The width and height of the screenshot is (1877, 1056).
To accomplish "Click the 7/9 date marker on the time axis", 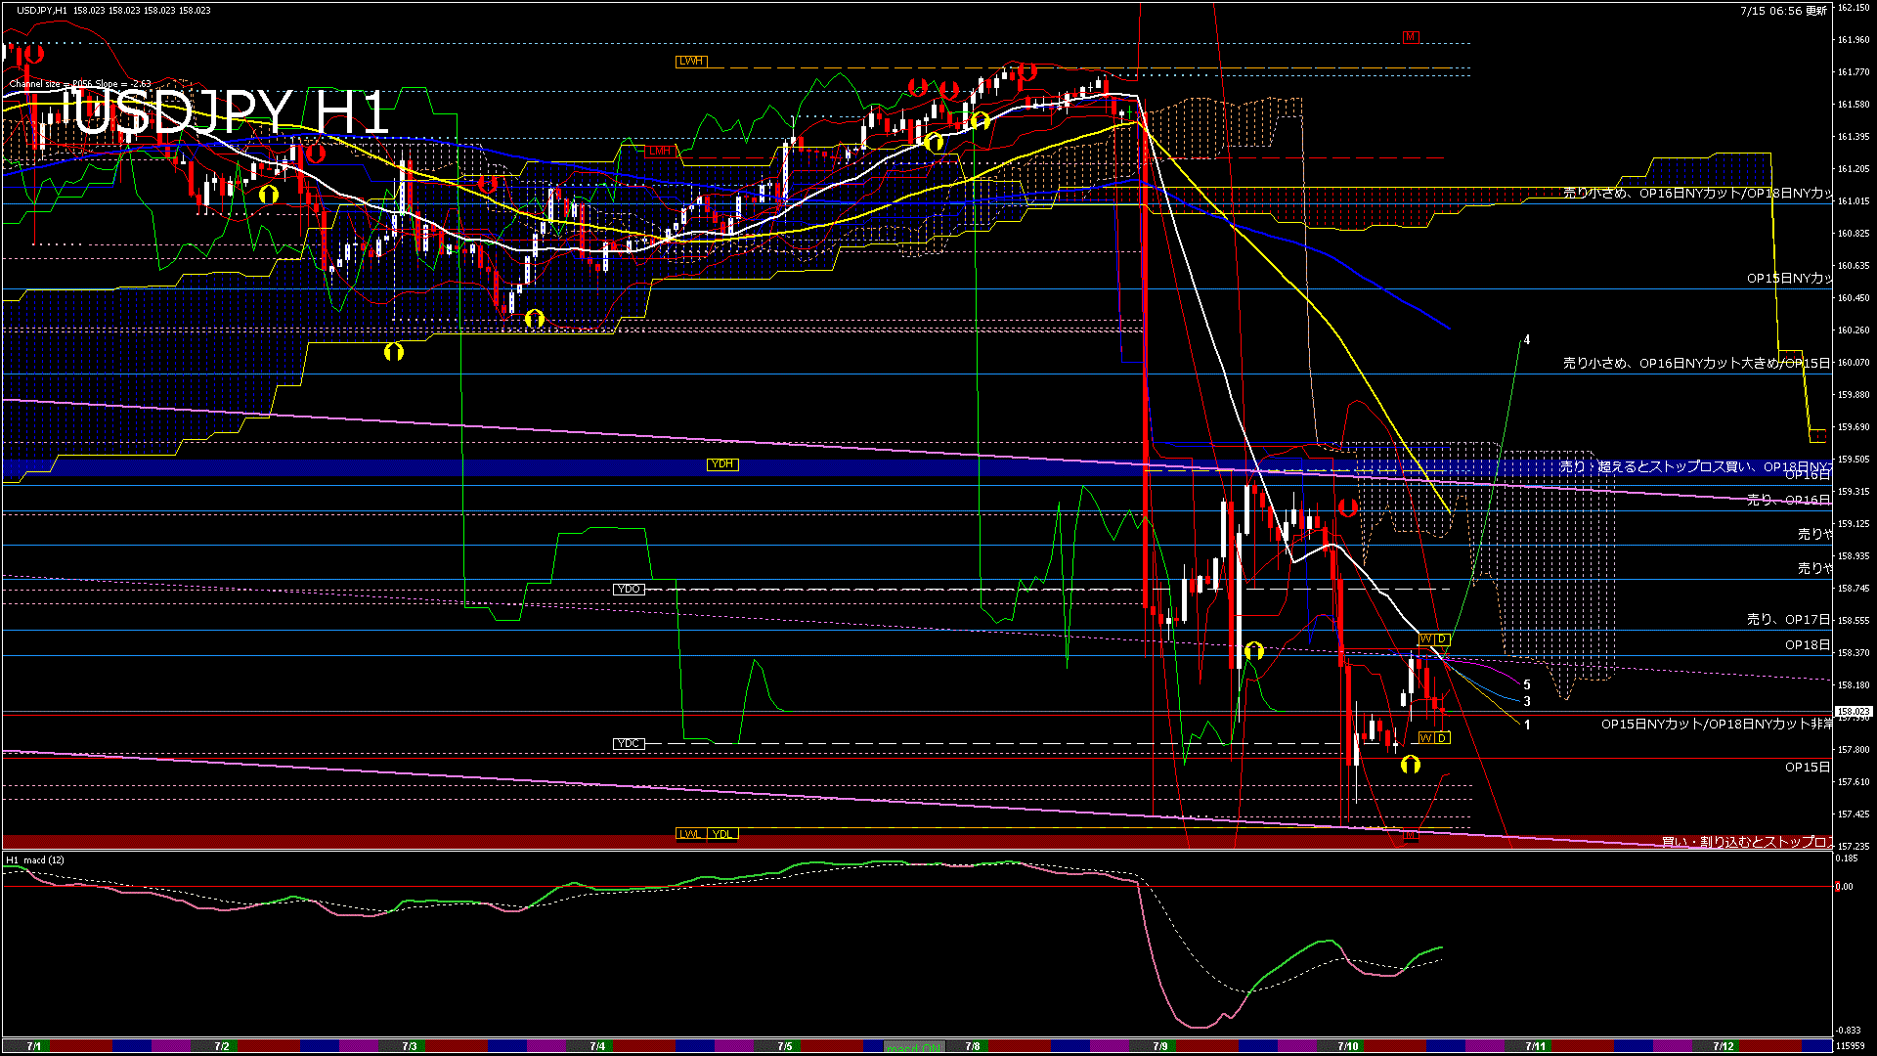I will tap(1160, 1046).
